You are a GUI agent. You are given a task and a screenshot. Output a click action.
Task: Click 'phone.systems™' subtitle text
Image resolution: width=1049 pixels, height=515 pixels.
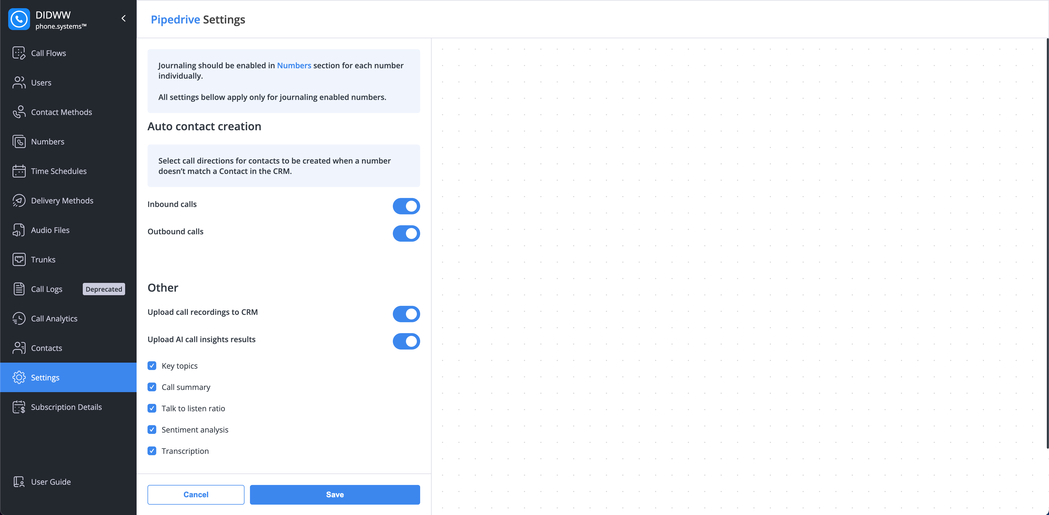[61, 26]
